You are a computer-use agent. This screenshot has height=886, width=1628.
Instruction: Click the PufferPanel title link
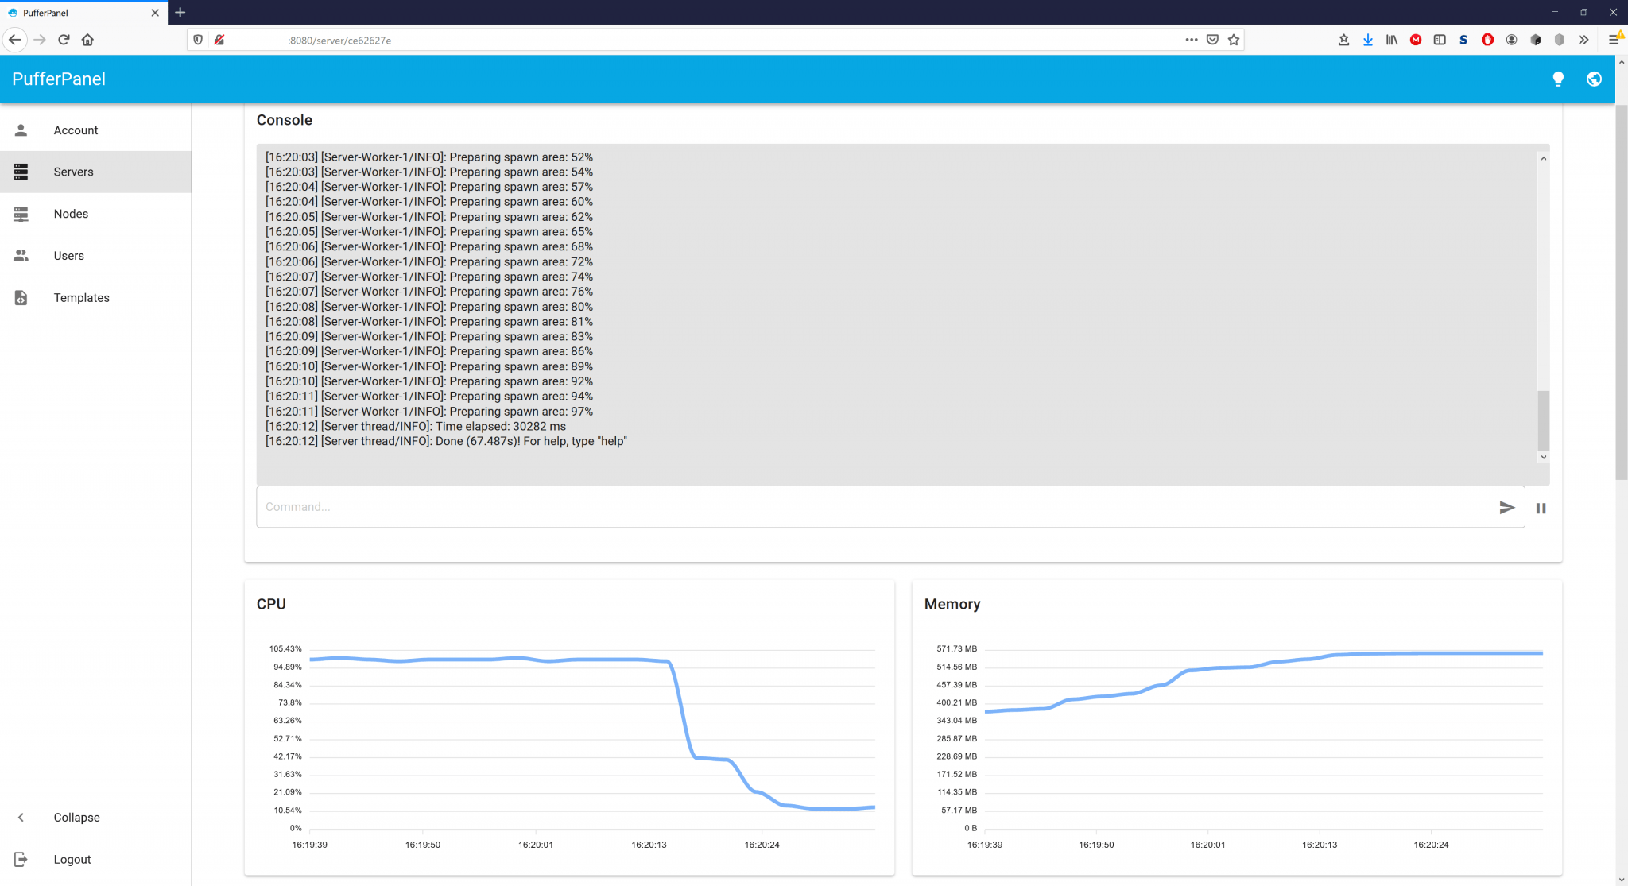tap(59, 79)
